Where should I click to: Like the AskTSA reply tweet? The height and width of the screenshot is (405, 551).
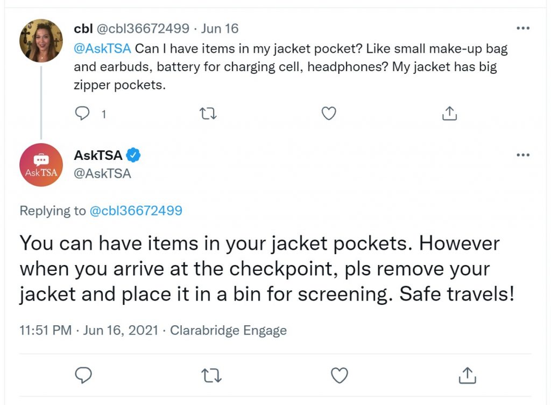(x=340, y=375)
